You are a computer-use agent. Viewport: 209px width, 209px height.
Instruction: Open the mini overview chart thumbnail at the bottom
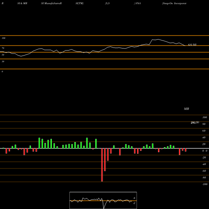[103, 200]
